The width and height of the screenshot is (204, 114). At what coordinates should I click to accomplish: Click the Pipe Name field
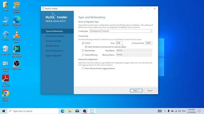pyautogui.click(x=134, y=51)
